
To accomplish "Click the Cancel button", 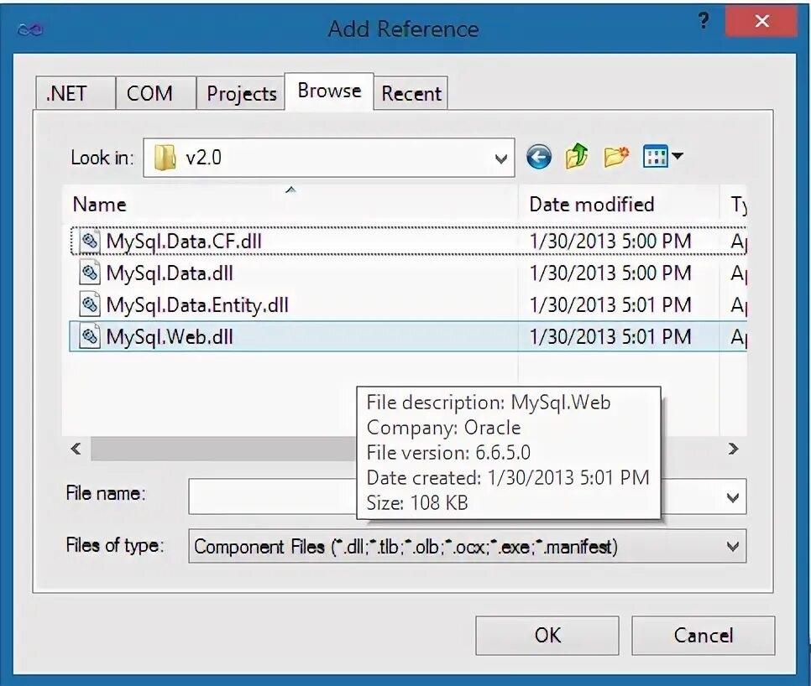I will (x=703, y=636).
